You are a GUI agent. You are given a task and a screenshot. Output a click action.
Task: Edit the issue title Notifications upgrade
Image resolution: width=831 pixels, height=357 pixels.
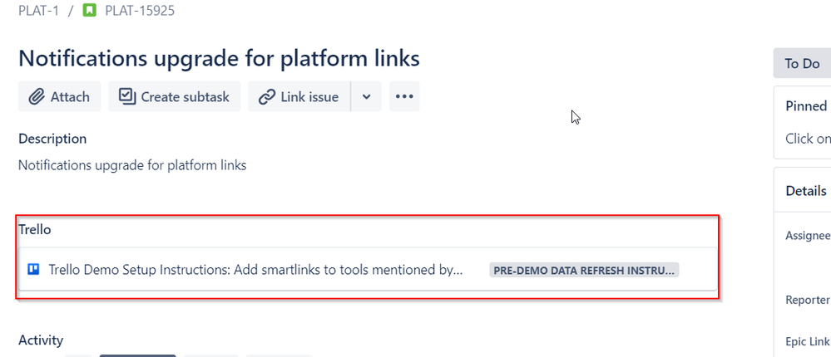(219, 58)
